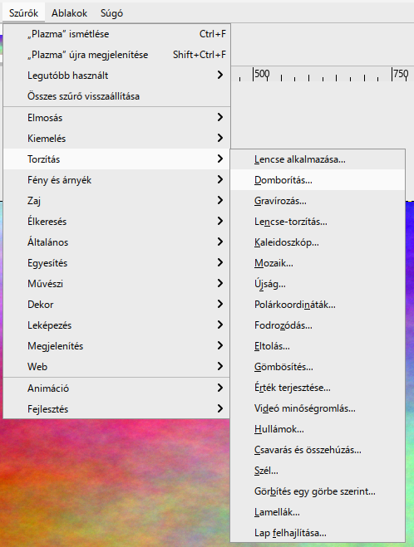
Task: Click the 750 ruler mark
Action: coord(401,74)
